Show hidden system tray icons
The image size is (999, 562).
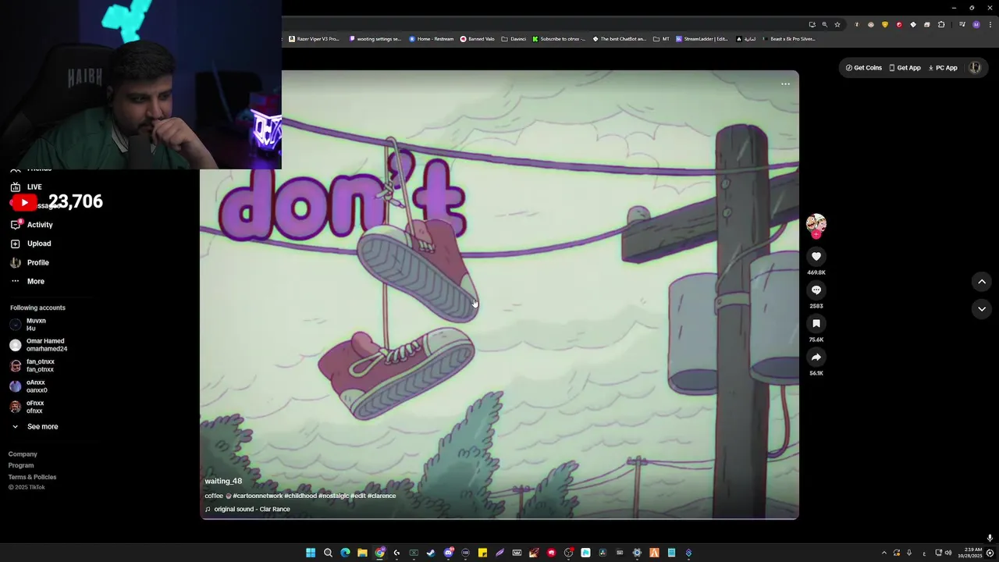click(x=883, y=553)
